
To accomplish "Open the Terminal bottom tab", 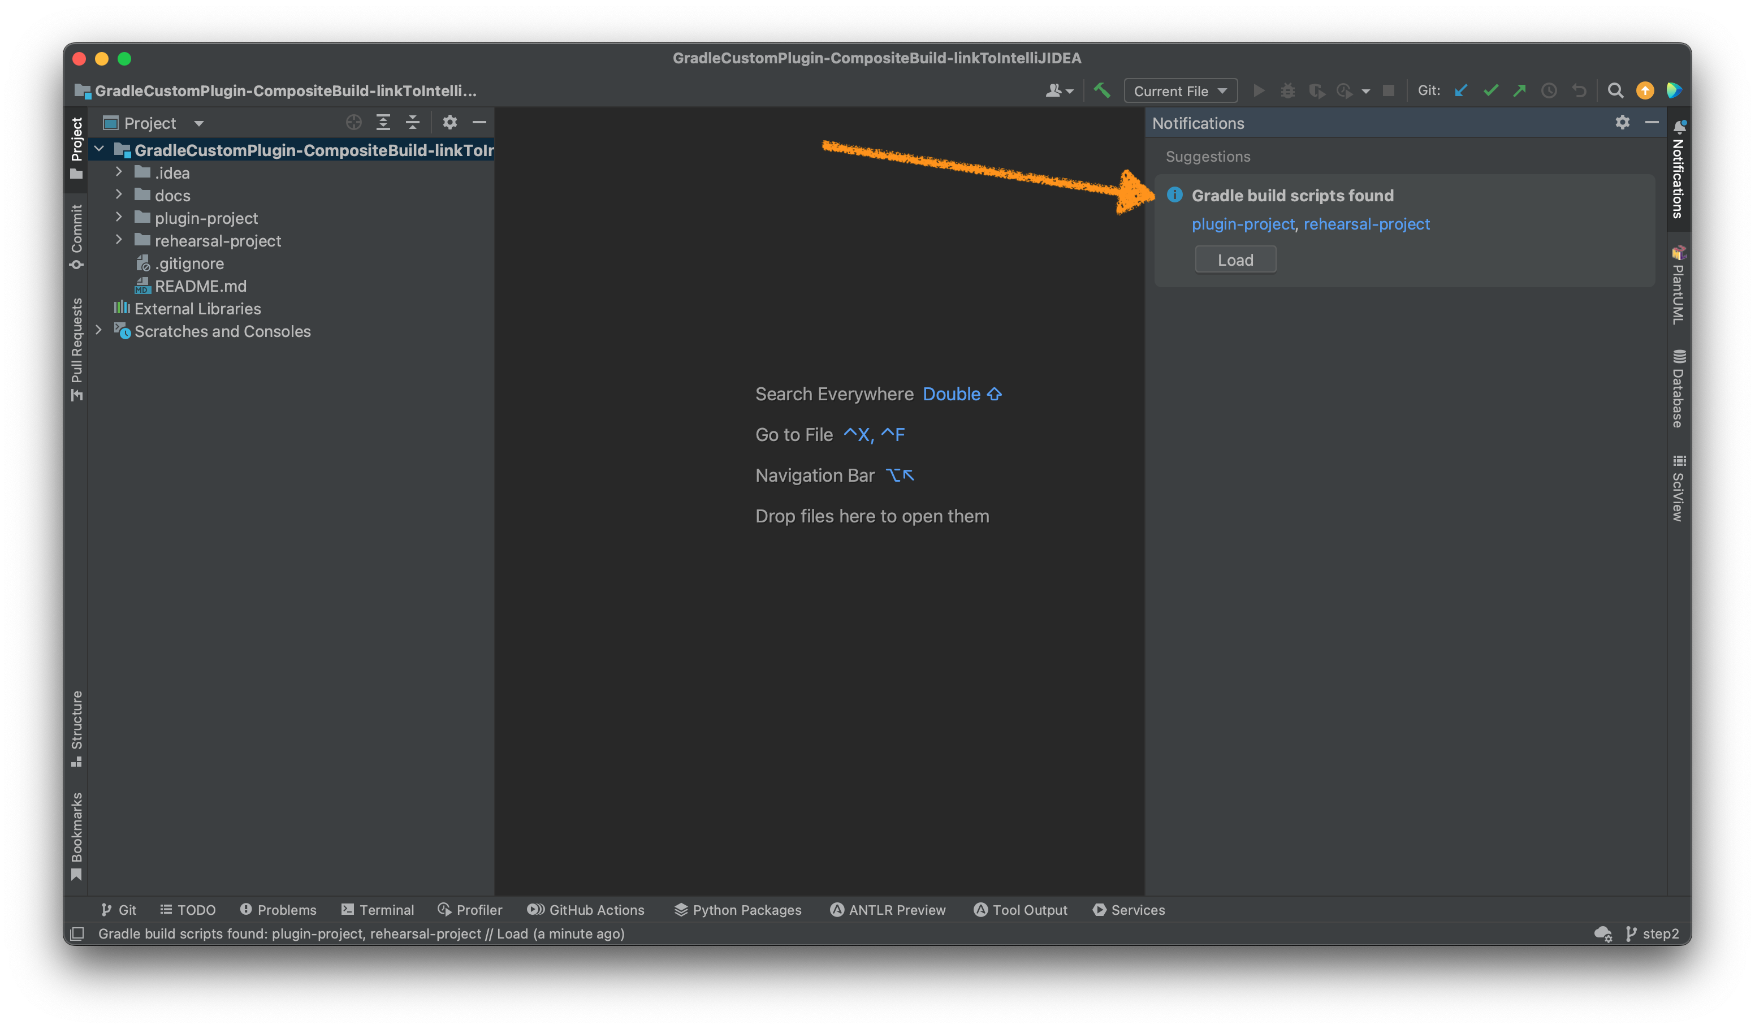I will click(x=378, y=910).
